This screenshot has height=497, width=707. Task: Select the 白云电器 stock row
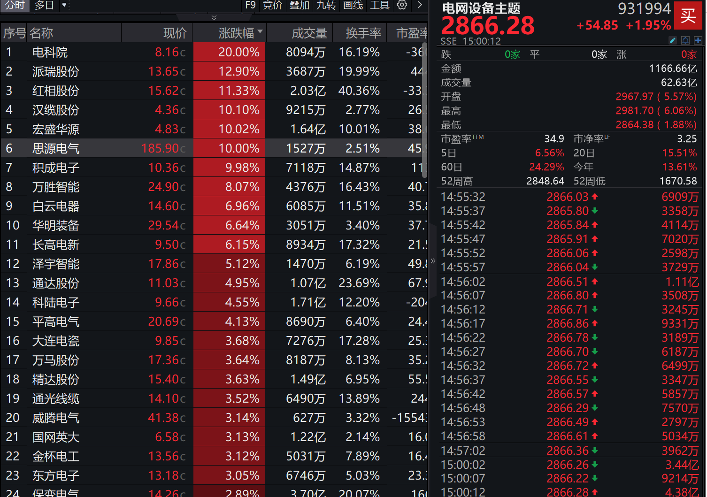coord(214,206)
